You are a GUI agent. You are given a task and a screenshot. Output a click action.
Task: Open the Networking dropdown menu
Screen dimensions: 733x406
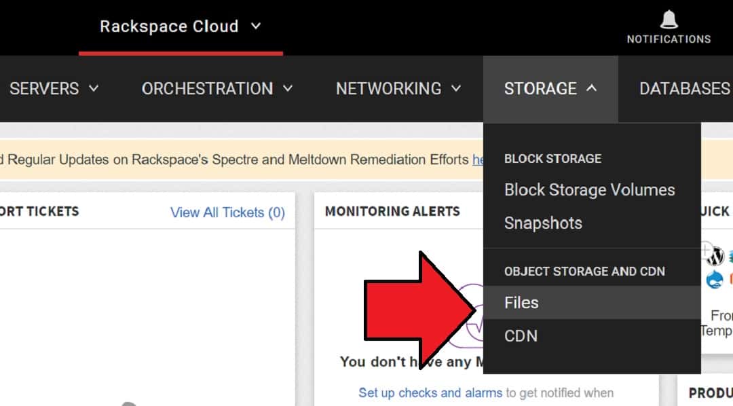(x=399, y=88)
